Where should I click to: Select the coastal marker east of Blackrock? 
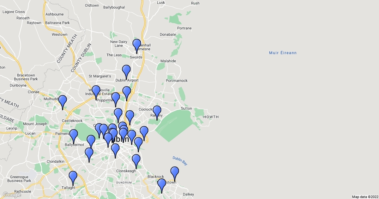[175, 173]
